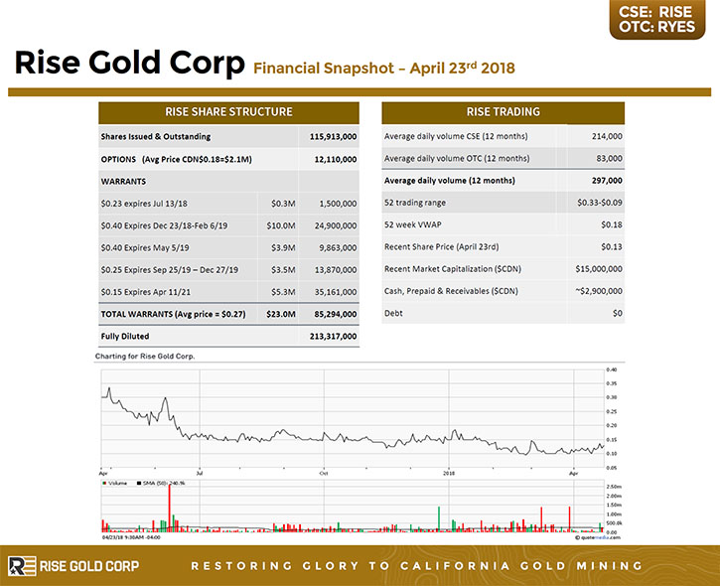Screen dimensions: 720x586
Task: Click the Oct label on chart axis
Action: [x=324, y=473]
